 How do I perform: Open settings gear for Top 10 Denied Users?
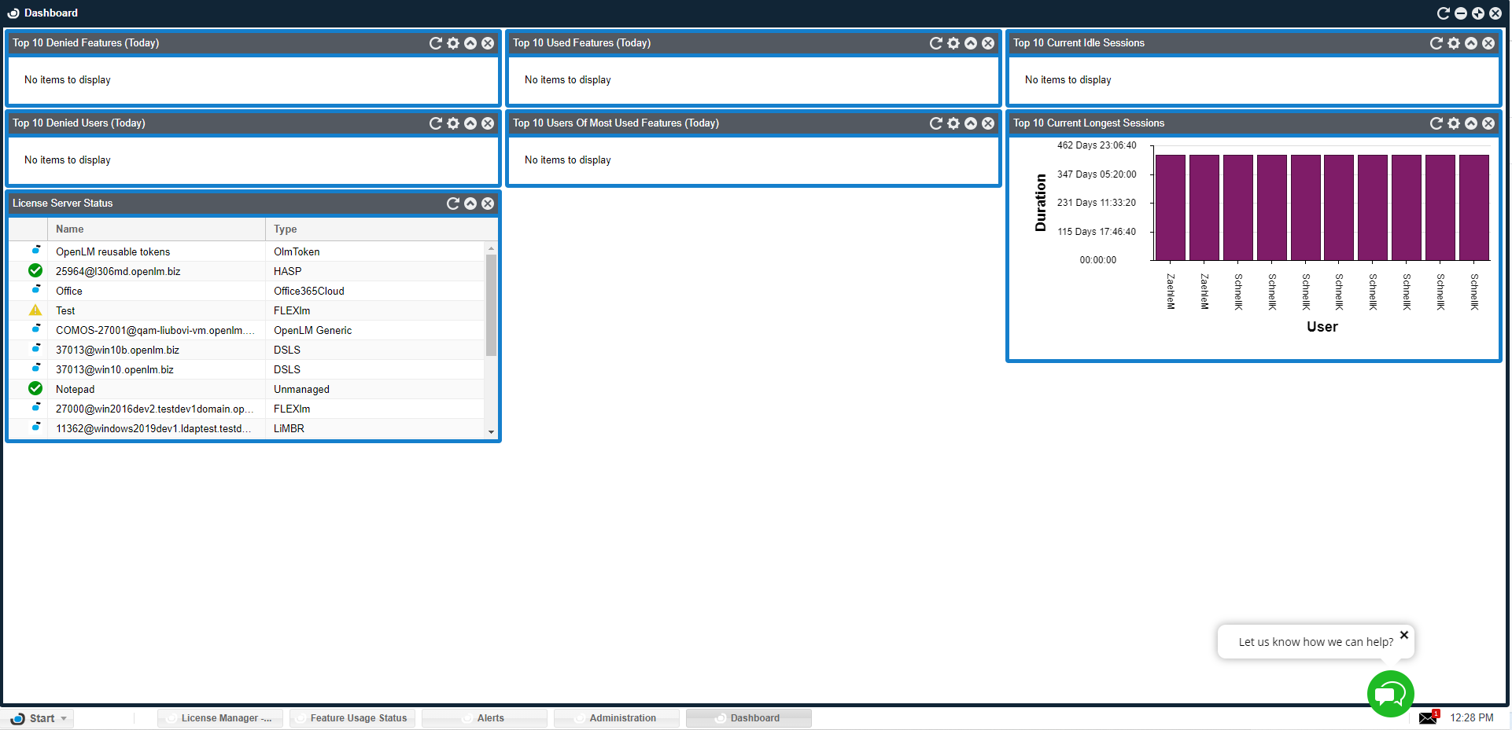[452, 123]
